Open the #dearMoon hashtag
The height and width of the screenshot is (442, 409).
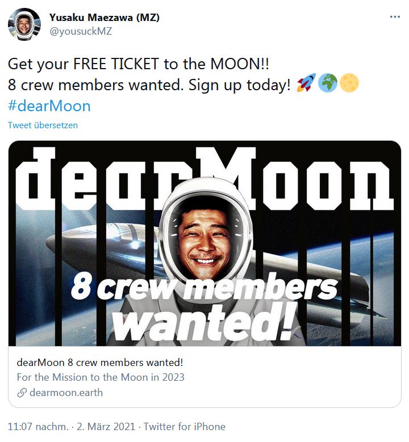pos(49,106)
